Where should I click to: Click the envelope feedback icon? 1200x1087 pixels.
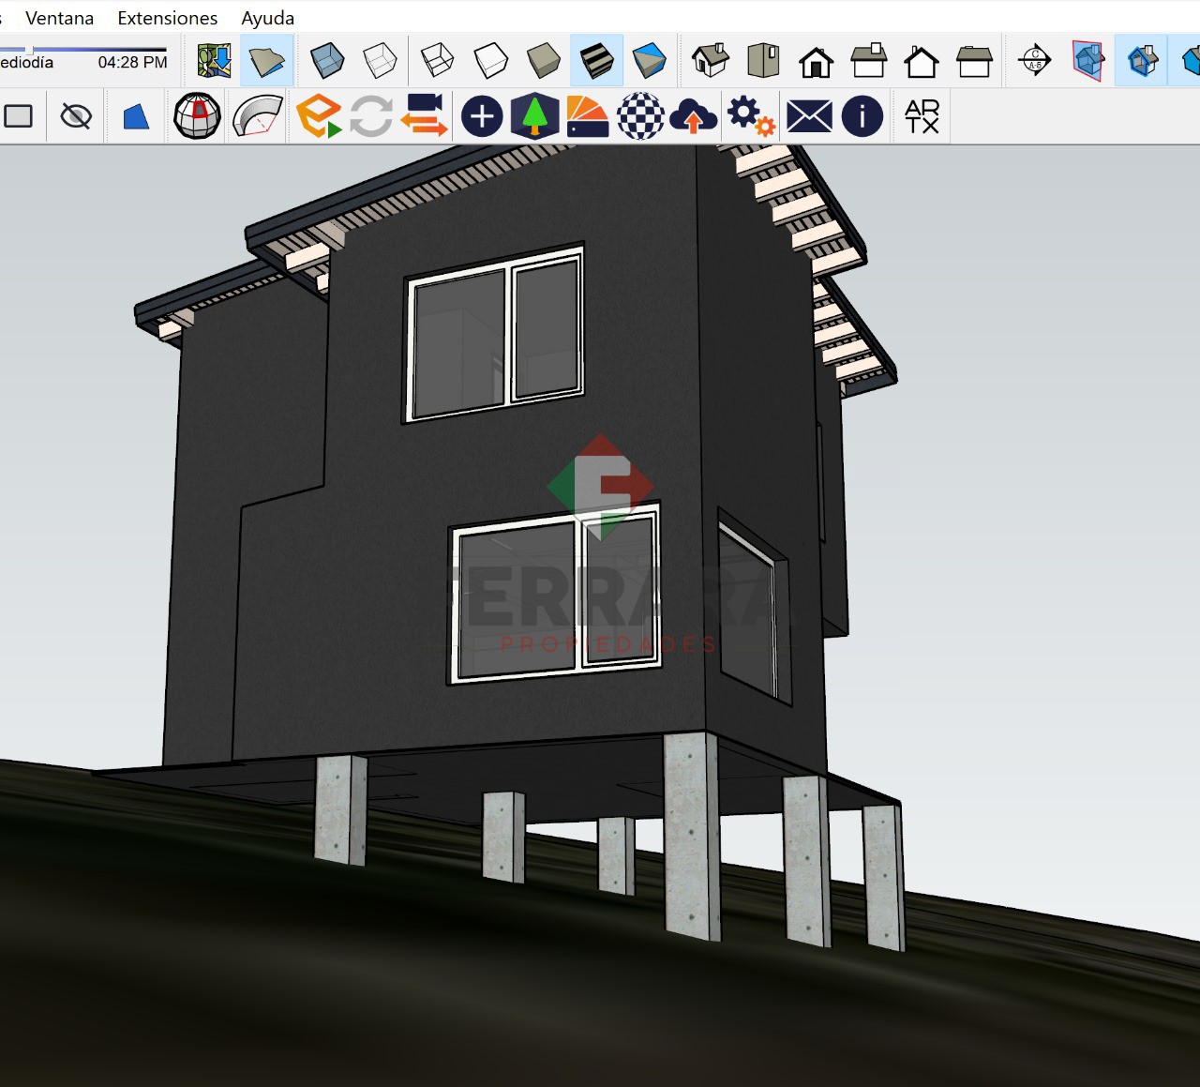click(809, 116)
